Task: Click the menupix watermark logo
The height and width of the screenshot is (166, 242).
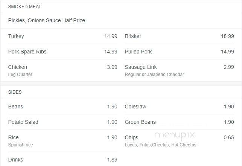Action: point(175,136)
